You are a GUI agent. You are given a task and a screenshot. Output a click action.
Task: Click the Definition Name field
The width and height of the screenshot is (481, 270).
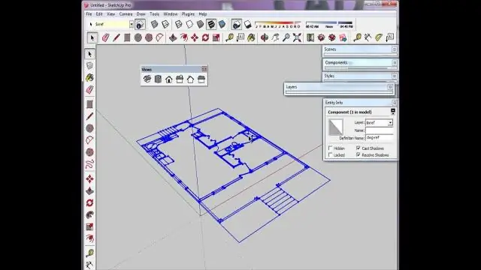[379, 138]
